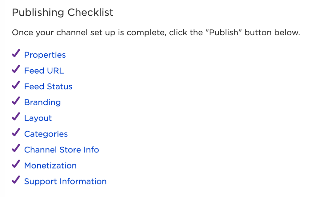The height and width of the screenshot is (197, 315).
Task: Click the checkmark icon beside Feed URL
Action: point(16,69)
